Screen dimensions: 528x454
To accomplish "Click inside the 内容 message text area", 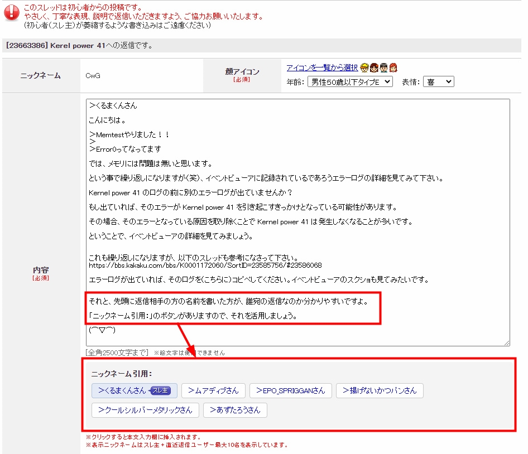I will (x=297, y=222).
